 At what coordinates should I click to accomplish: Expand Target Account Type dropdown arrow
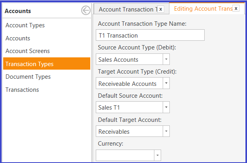(x=166, y=83)
